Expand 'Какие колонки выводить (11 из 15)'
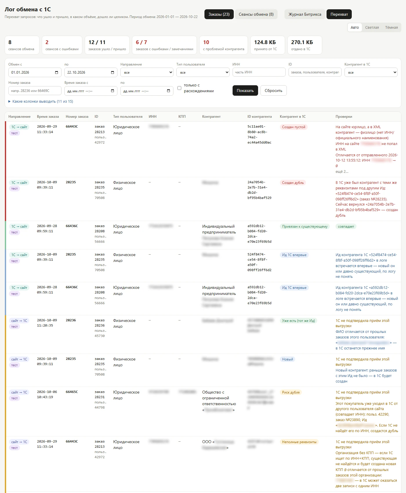 (x=41, y=101)
